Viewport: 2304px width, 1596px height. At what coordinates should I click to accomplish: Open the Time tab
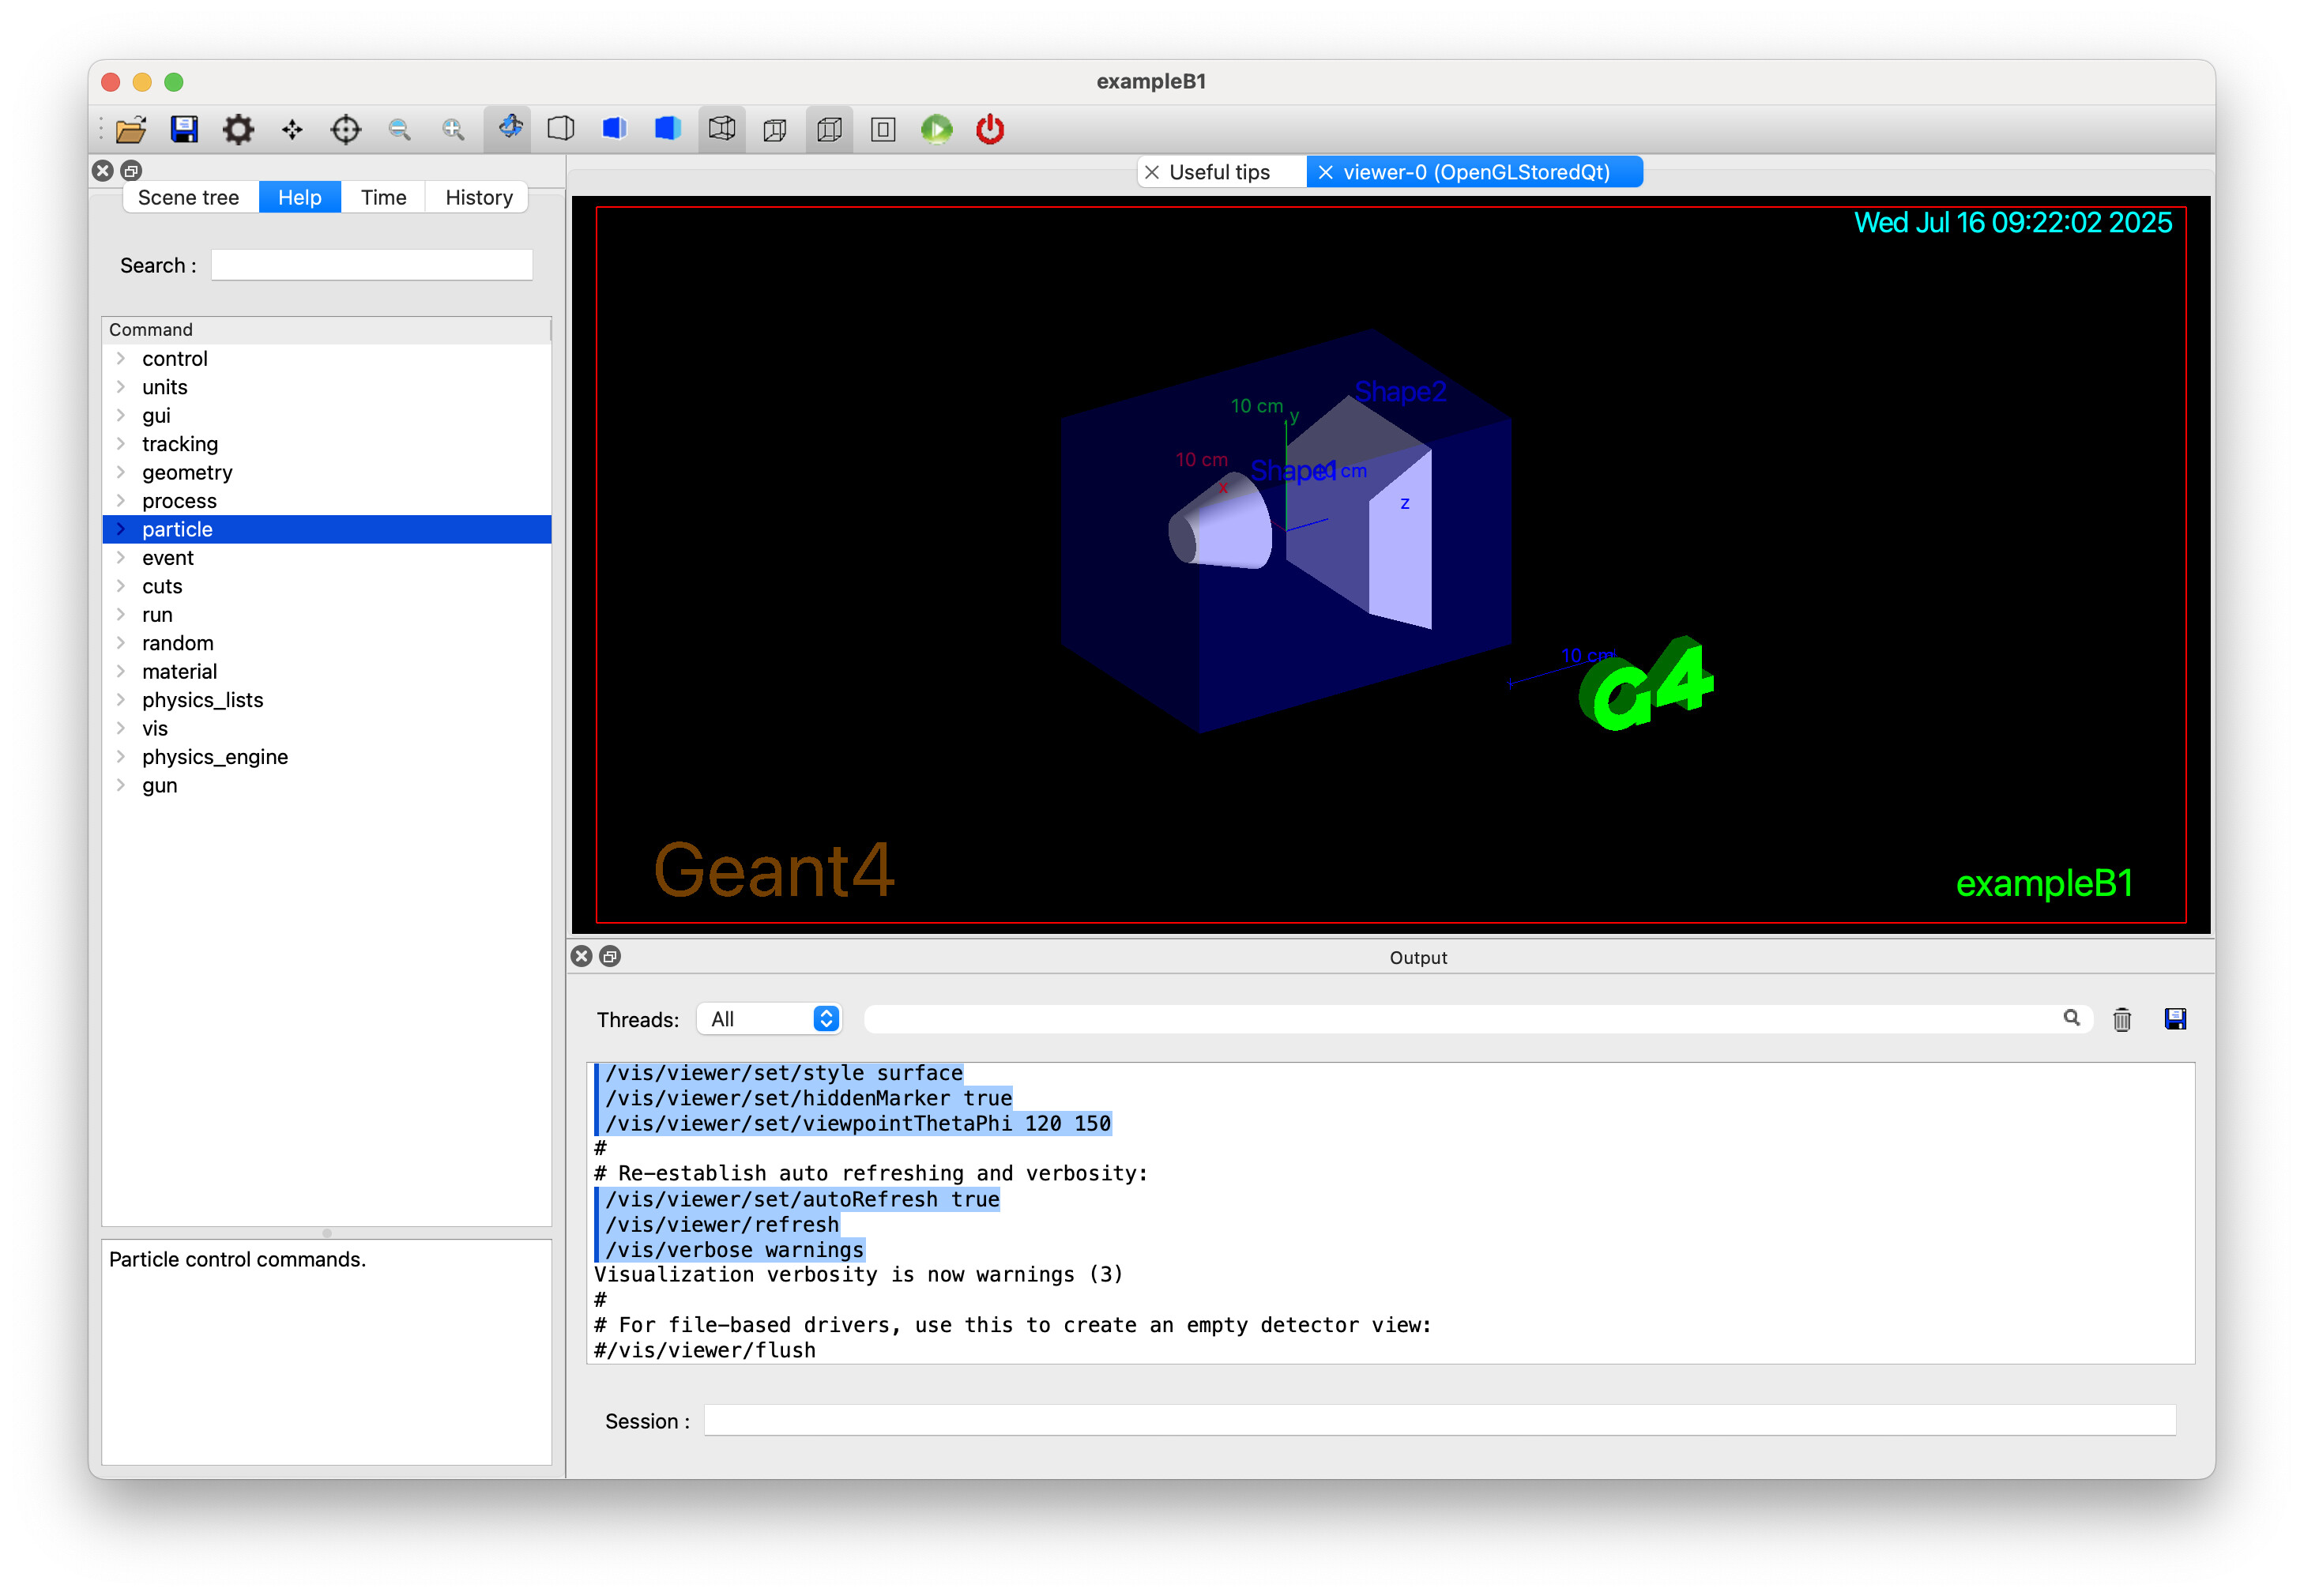point(384,197)
